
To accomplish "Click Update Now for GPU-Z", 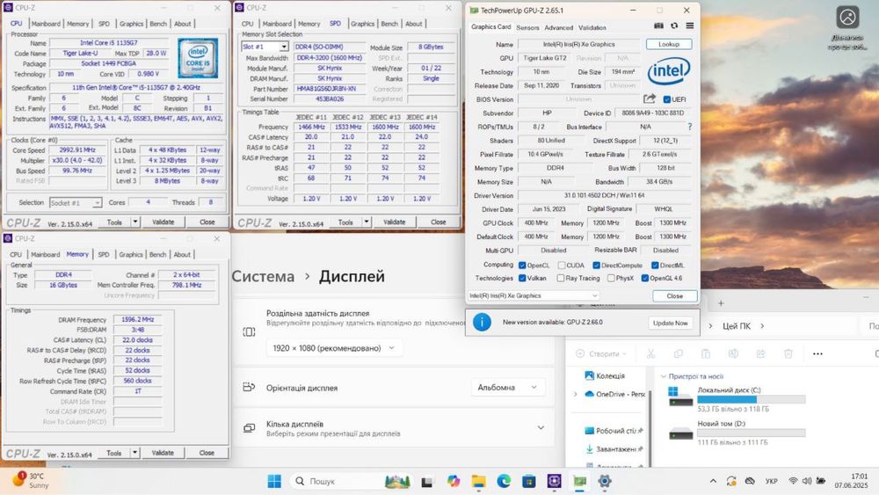I will pos(670,323).
